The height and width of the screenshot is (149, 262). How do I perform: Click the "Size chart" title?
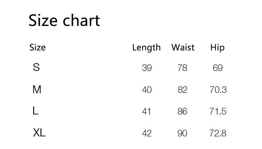64,21
